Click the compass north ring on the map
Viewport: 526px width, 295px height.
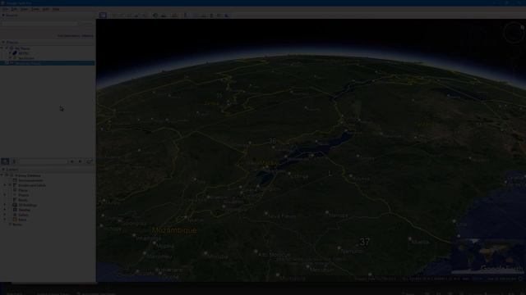[514, 33]
